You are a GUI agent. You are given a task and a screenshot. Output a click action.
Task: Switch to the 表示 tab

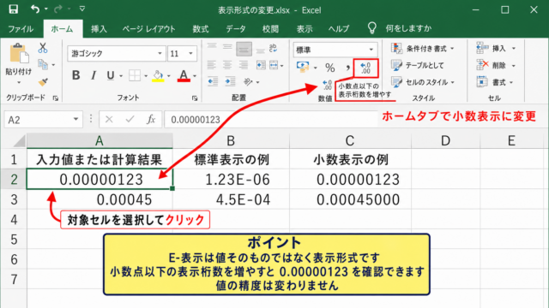pyautogui.click(x=305, y=28)
